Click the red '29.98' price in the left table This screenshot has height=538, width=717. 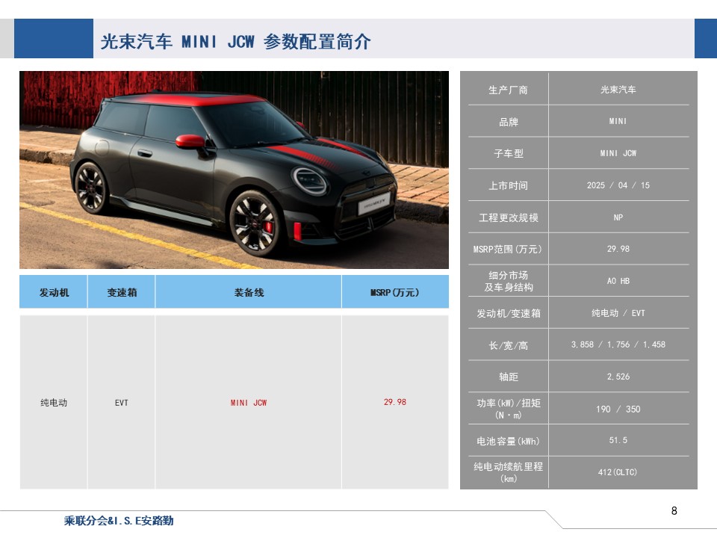395,402
